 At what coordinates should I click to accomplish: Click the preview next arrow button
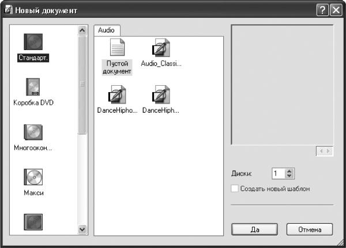coord(328,151)
